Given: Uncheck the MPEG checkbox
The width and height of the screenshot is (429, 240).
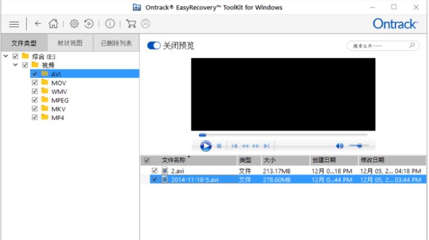Looking at the screenshot, I should click(35, 100).
